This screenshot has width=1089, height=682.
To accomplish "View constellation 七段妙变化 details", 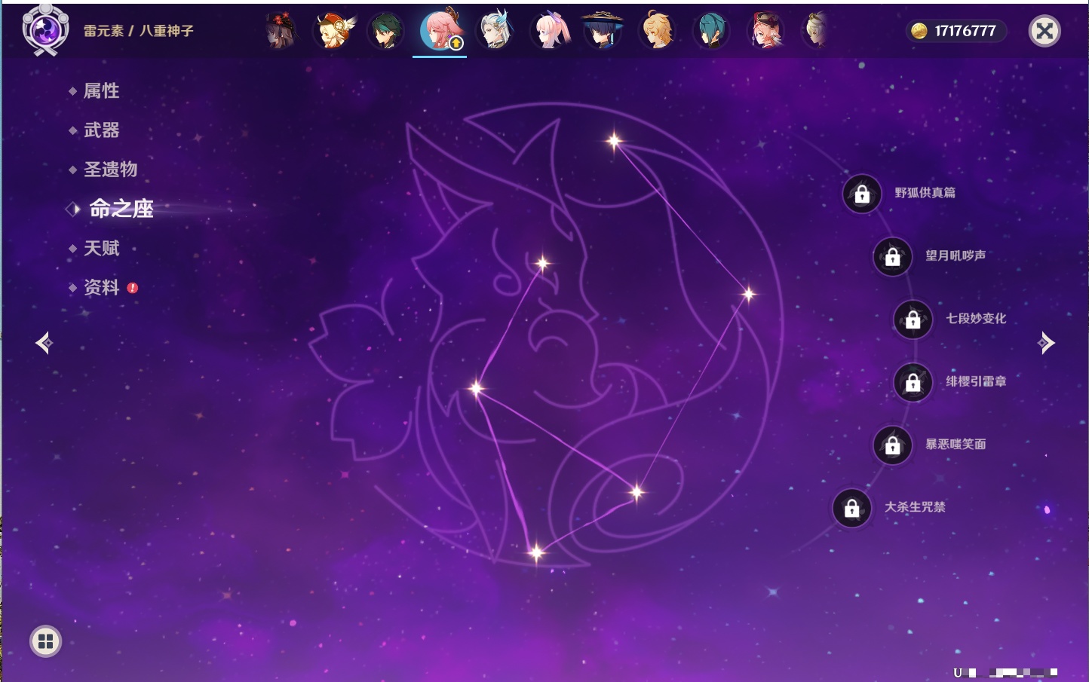I will [976, 318].
